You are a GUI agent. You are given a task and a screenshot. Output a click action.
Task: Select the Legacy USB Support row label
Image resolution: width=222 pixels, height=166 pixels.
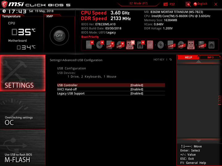(x=71, y=93)
